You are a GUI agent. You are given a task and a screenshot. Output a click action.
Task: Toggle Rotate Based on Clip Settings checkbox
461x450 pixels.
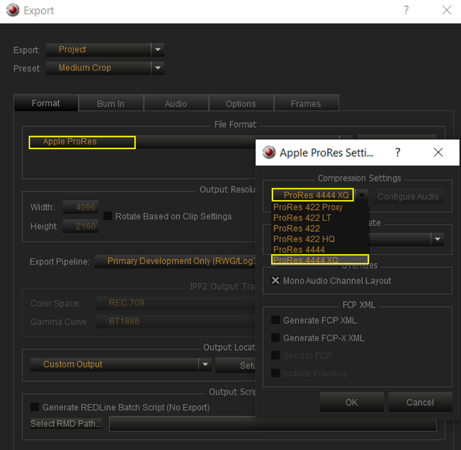click(x=108, y=216)
